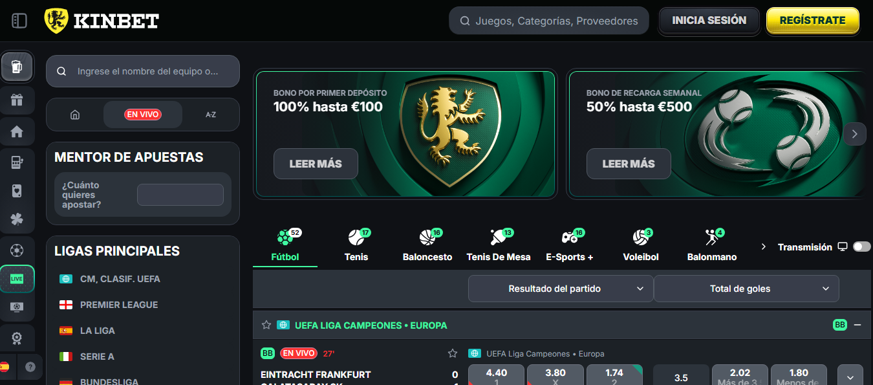Expand more markets for Eintracht Frankfurt match
Viewport: 873px width, 385px height.
click(850, 376)
